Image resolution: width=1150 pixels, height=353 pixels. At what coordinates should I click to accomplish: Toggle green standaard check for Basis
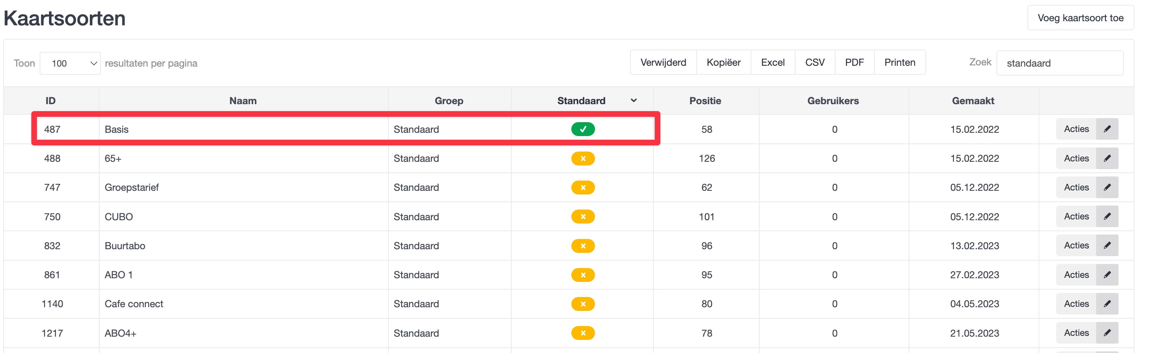583,129
